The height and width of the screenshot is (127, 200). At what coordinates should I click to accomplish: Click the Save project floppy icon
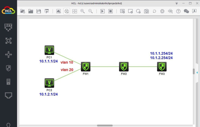(39, 11)
